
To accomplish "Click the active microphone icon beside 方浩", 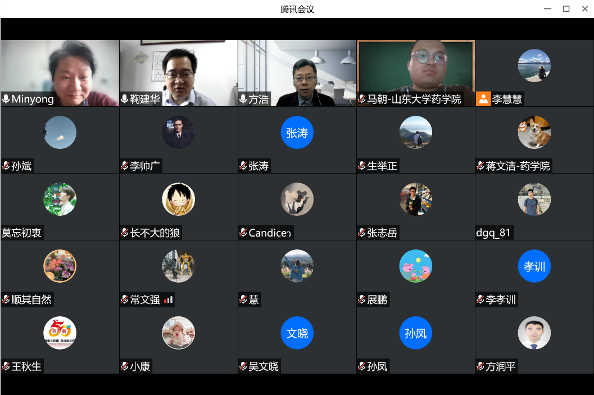I will click(243, 99).
